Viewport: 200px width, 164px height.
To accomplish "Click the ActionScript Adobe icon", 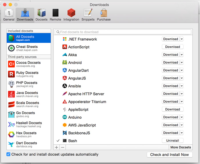I will point(65,47).
